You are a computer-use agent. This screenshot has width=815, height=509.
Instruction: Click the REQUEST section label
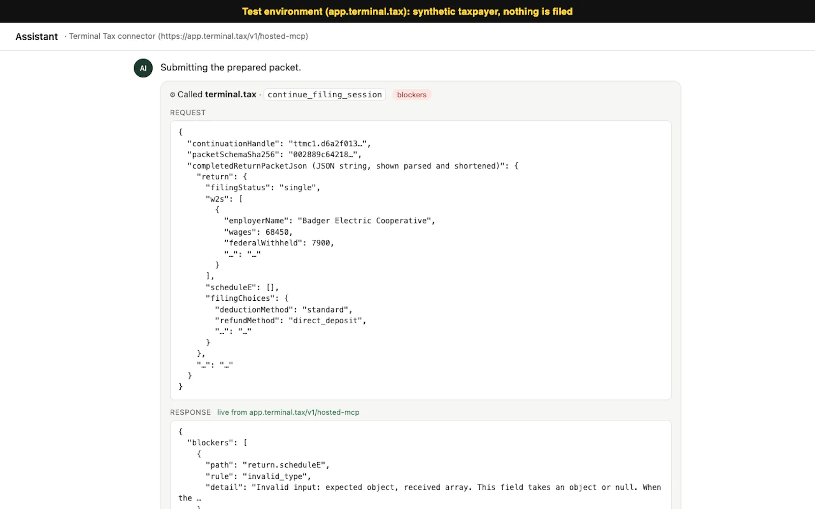(188, 112)
